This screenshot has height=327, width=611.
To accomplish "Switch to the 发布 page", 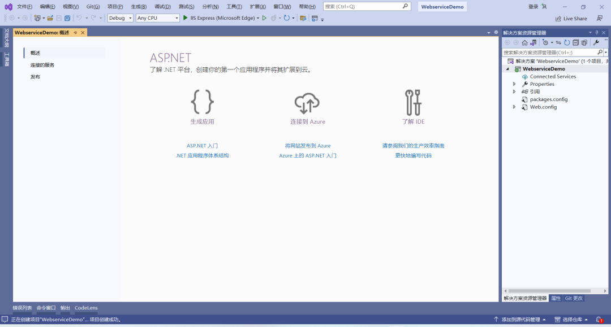I will [36, 77].
